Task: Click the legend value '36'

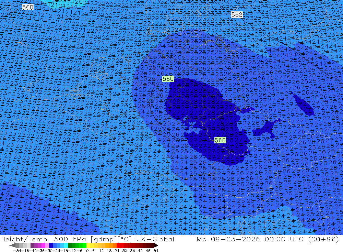Action: click(x=132, y=251)
